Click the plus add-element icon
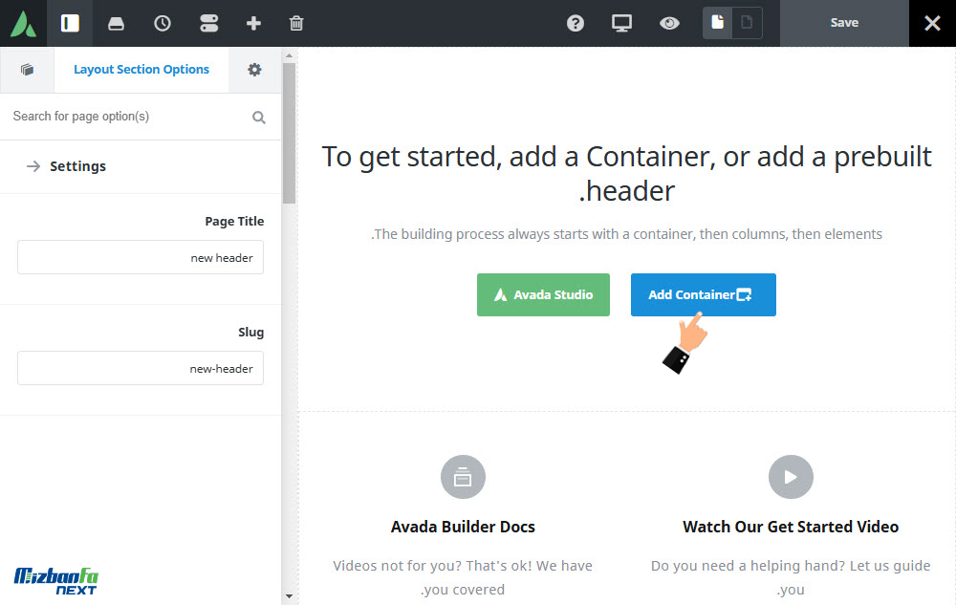This screenshot has width=956, height=605. 253,23
